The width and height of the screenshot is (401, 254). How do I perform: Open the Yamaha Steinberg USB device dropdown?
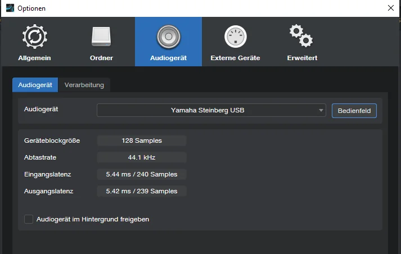pyautogui.click(x=211, y=110)
